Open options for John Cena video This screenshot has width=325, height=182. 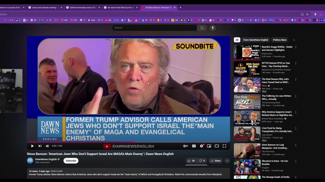pos(296,80)
